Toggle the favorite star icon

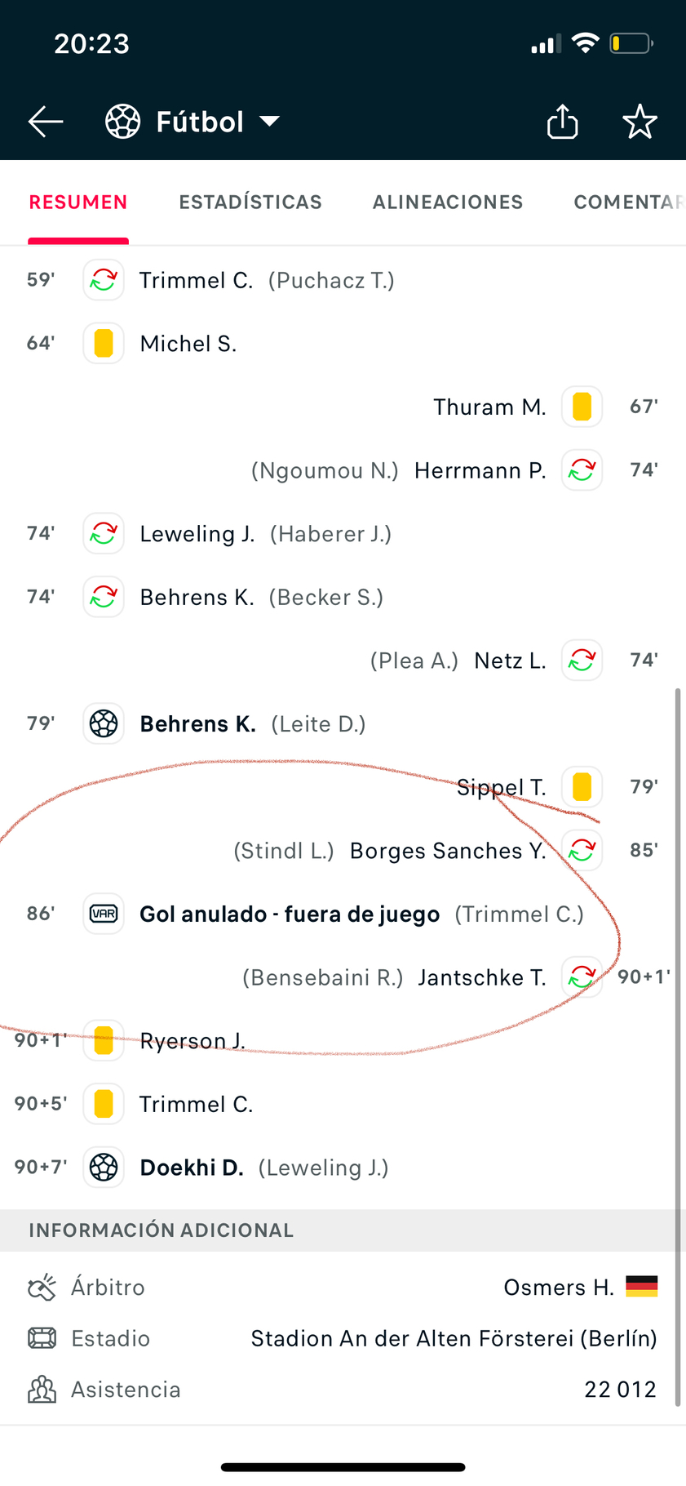pyautogui.click(x=640, y=122)
